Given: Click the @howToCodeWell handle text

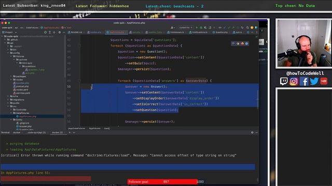Looking at the screenshot, I should (305, 73).
